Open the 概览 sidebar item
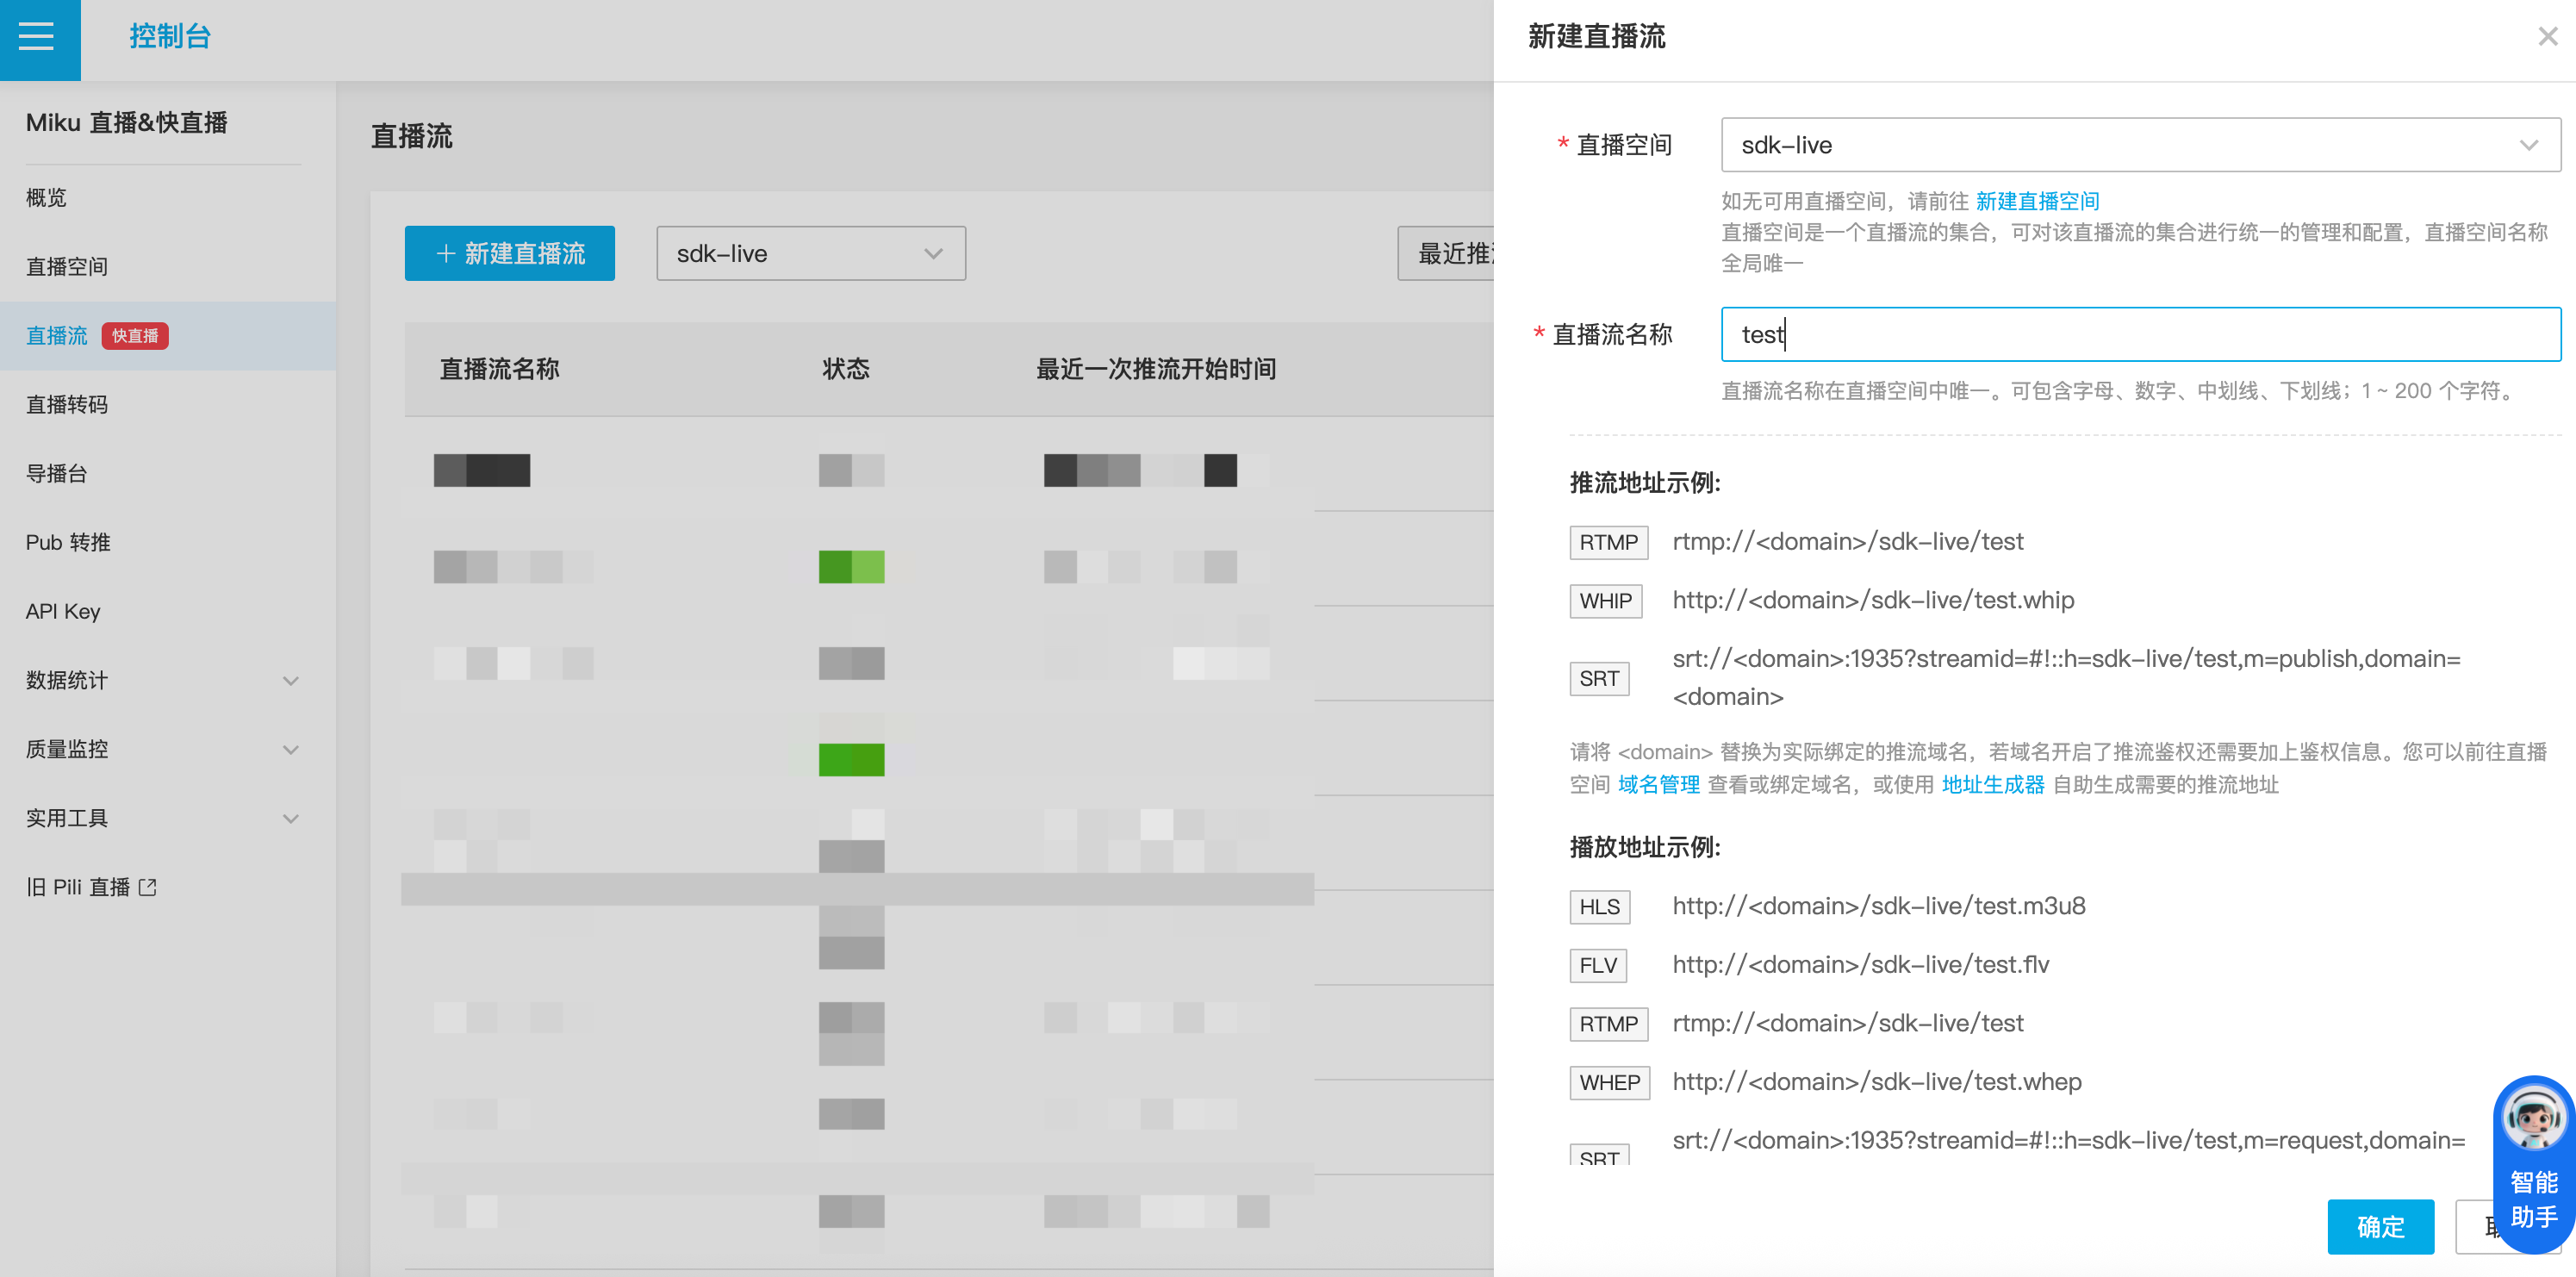This screenshot has width=2576, height=1277. point(46,198)
